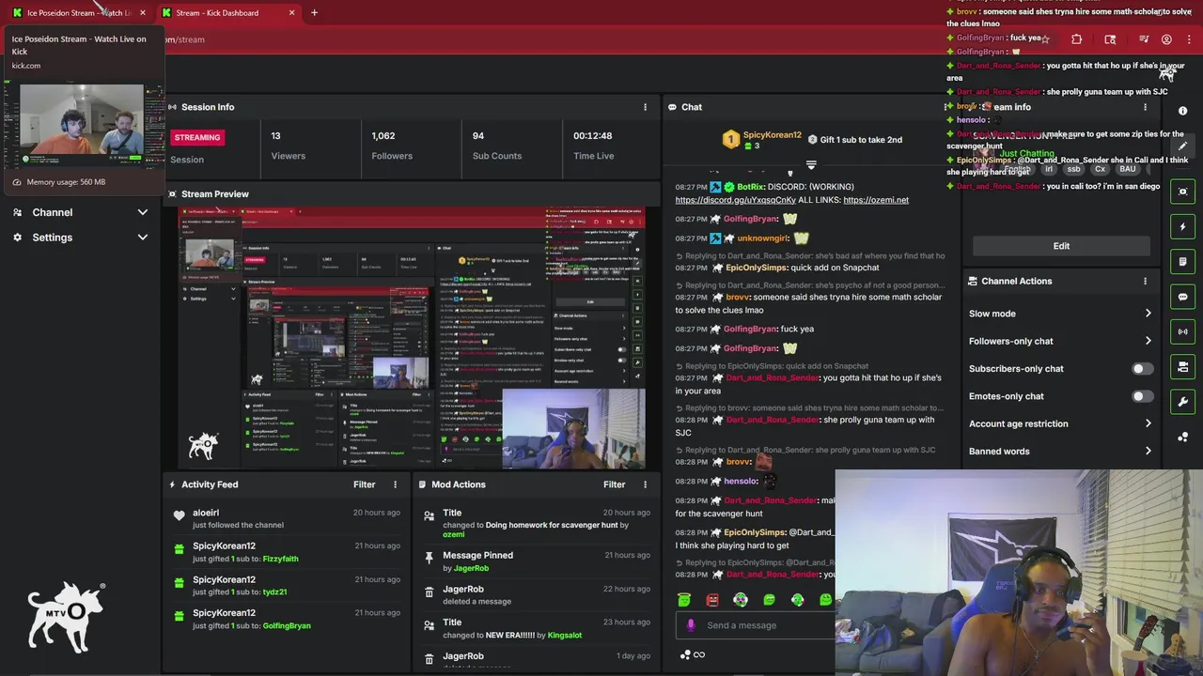1203x676 pixels.
Task: Collapse the sub gift leaderboard handle
Action: pyautogui.click(x=811, y=165)
